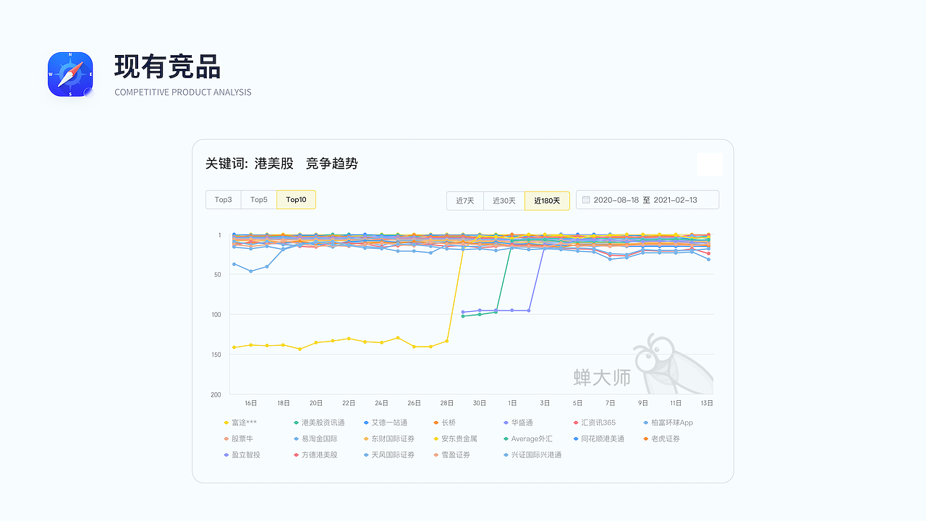Click the purple dot icon next to 盈立智投
The image size is (926, 521).
click(x=226, y=454)
